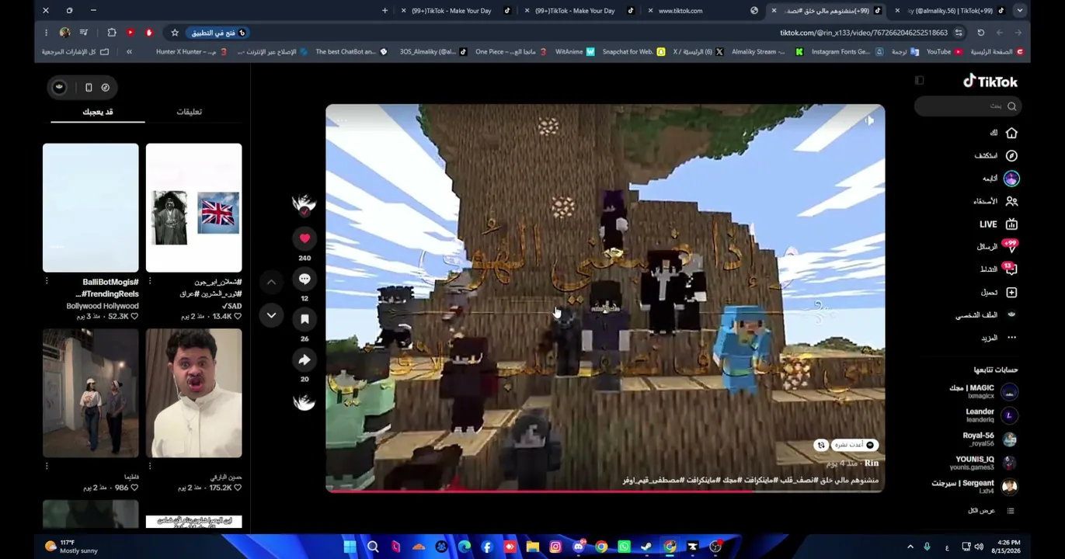The image size is (1065, 559).
Task: Go to the previous video with up arrow
Action: point(271,282)
